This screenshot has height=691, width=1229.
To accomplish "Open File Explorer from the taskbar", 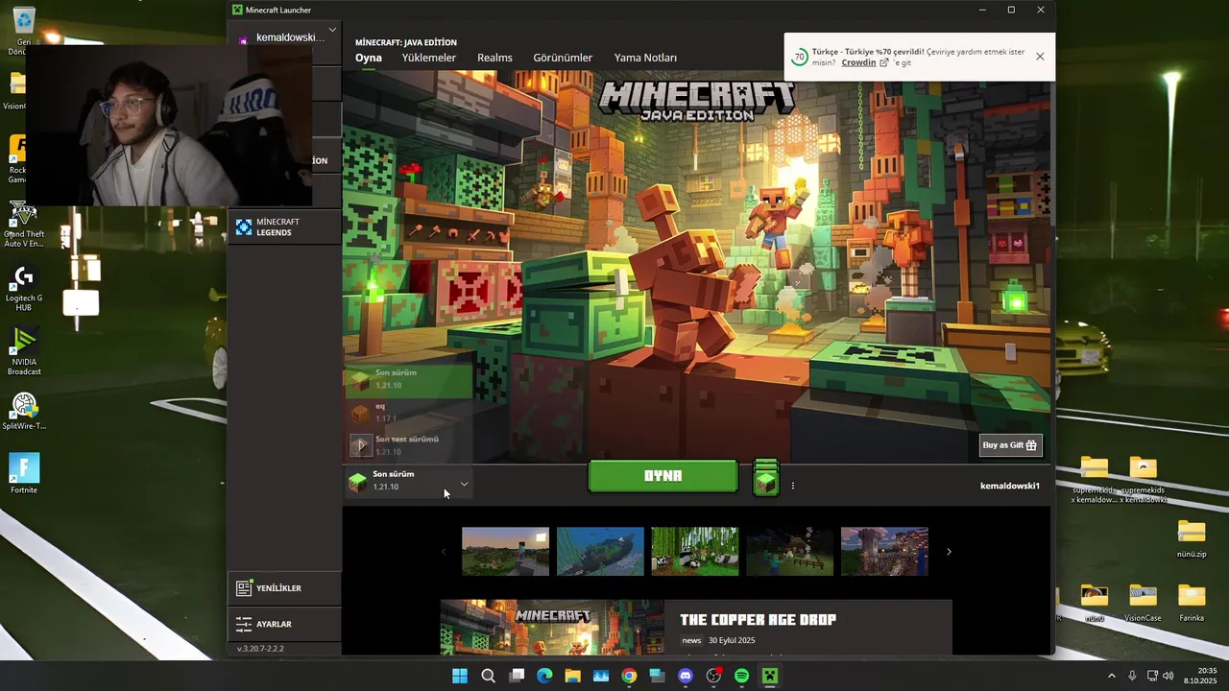I will tap(572, 676).
